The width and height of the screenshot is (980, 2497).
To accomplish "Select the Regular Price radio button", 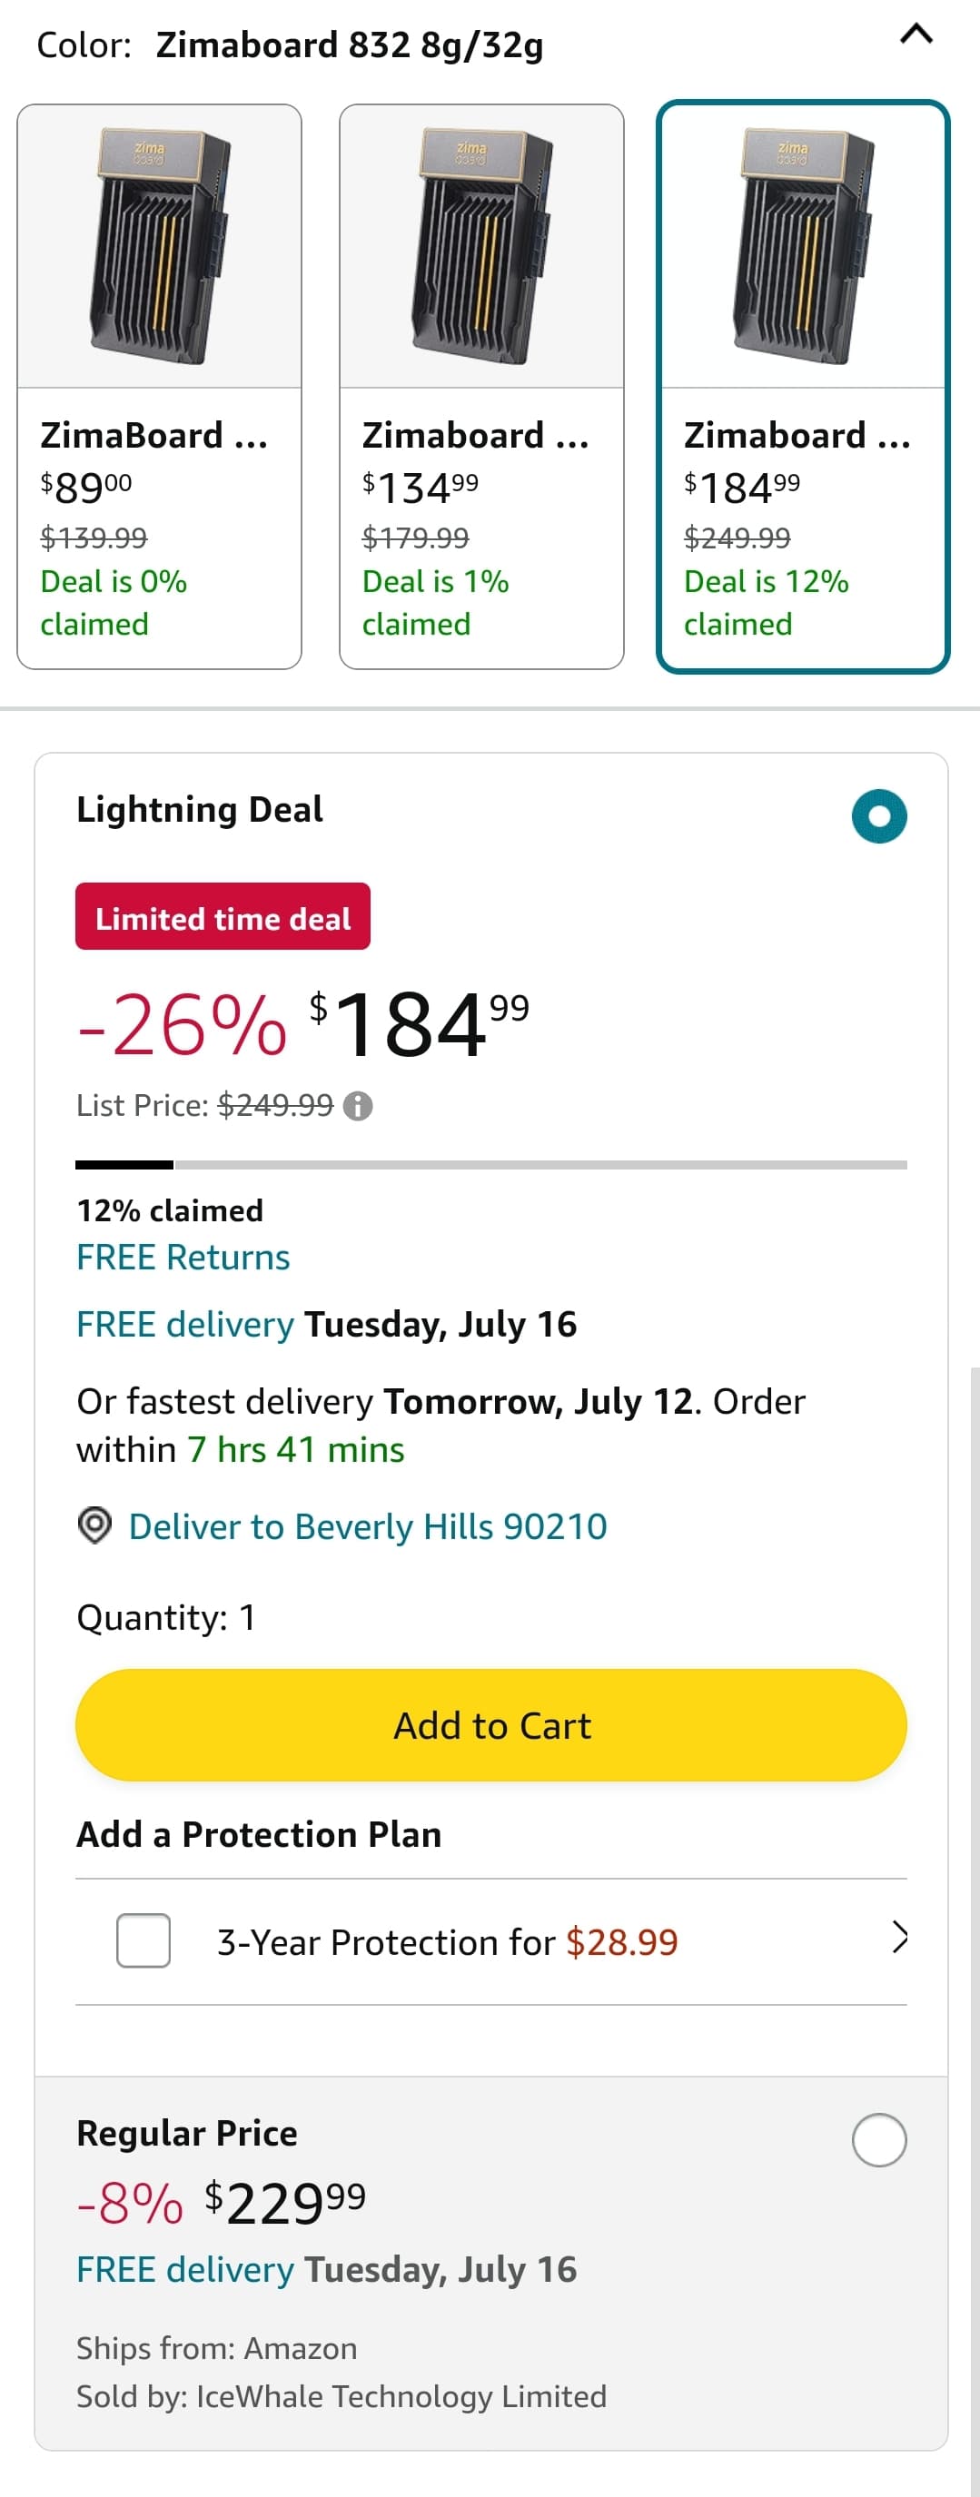I will coord(878,2140).
